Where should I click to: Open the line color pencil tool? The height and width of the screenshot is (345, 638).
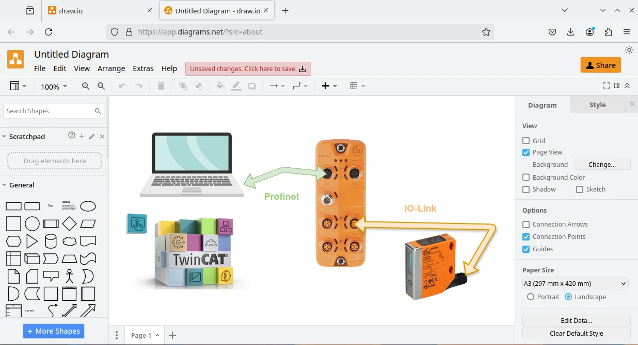236,86
